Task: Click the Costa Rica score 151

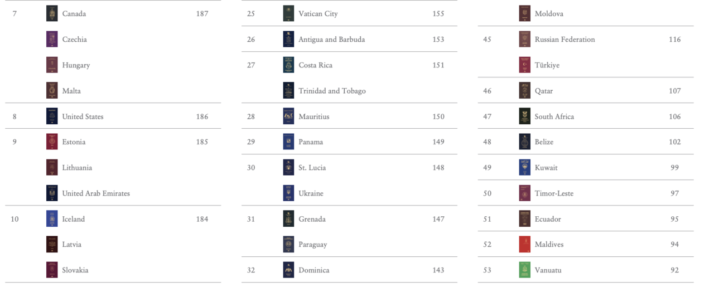Action: 438,65
